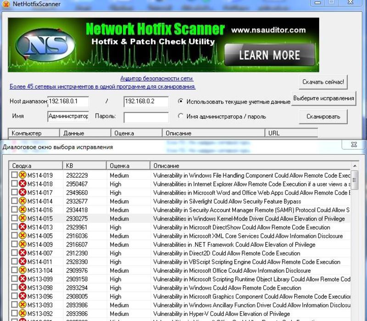
Task: Click the orange severity icon for MS14-014
Action: 22,201
